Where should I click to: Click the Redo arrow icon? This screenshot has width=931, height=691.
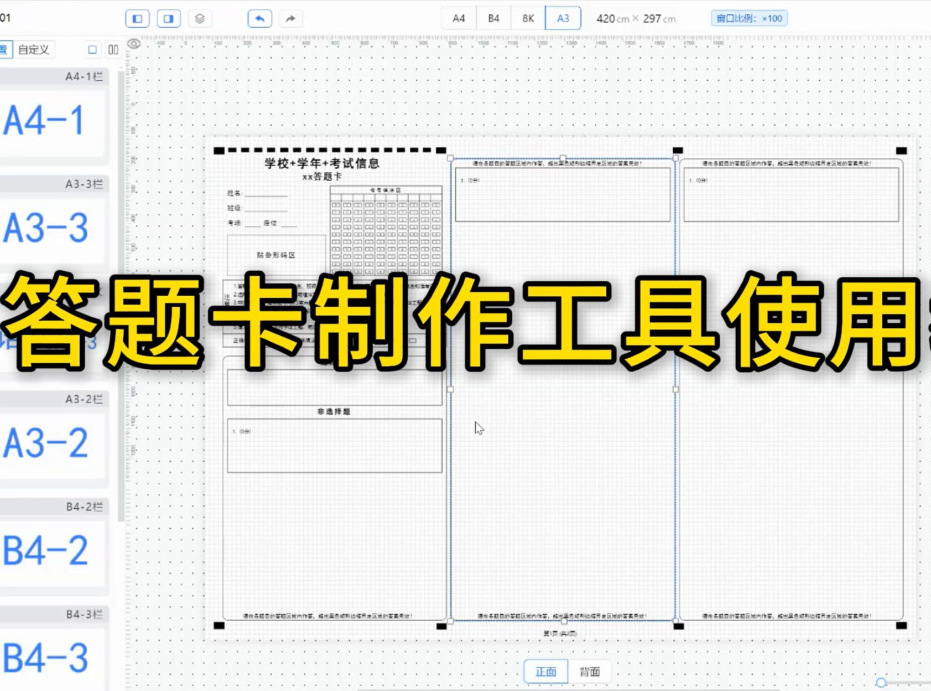click(x=290, y=18)
